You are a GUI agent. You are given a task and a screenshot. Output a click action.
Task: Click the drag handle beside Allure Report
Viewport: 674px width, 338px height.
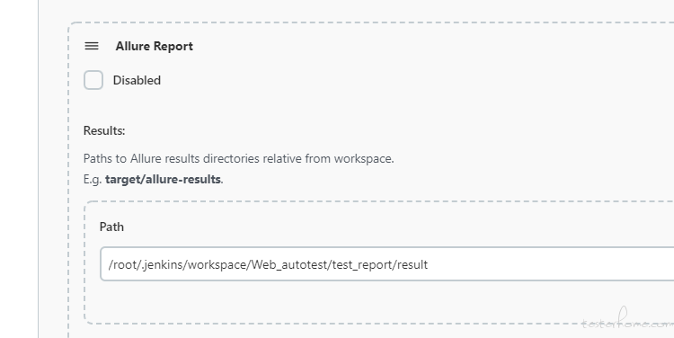(x=92, y=46)
